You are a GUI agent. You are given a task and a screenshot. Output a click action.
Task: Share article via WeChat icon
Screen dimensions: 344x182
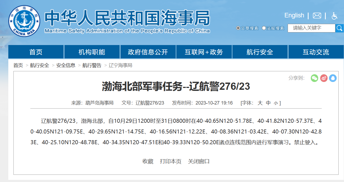click(x=314, y=78)
